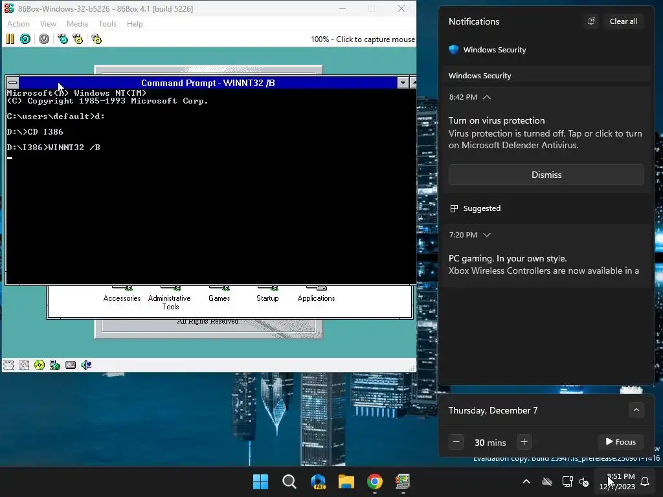The height and width of the screenshot is (497, 663).
Task: Collapse the calendar next to Thursday, December 7
Action: pyautogui.click(x=636, y=410)
